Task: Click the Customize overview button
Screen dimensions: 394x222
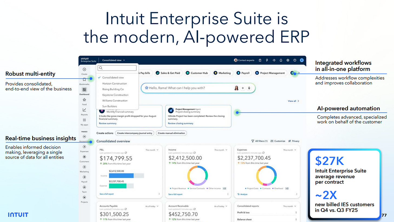Action: click(x=278, y=141)
